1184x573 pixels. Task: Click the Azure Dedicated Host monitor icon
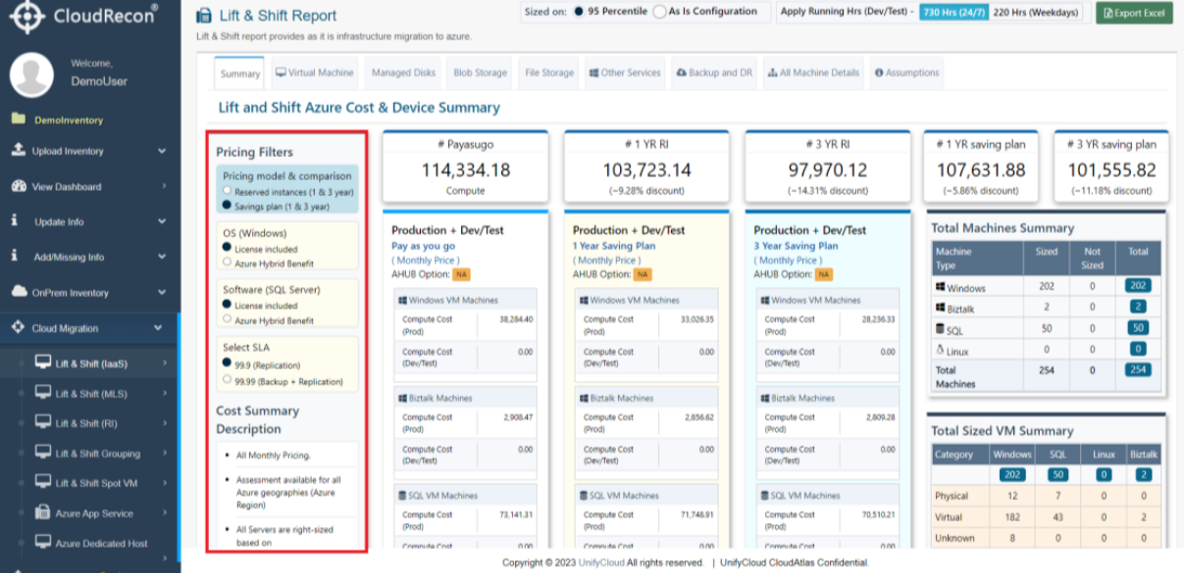[x=43, y=542]
